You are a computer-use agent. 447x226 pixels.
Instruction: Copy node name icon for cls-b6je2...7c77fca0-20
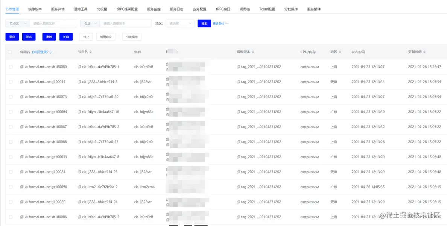(x=79, y=97)
